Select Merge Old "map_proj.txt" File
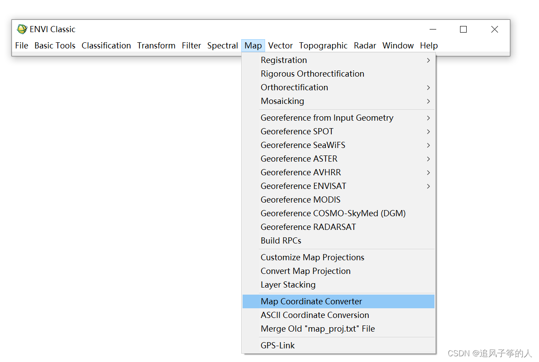This screenshot has width=539, height=362. (x=338, y=329)
